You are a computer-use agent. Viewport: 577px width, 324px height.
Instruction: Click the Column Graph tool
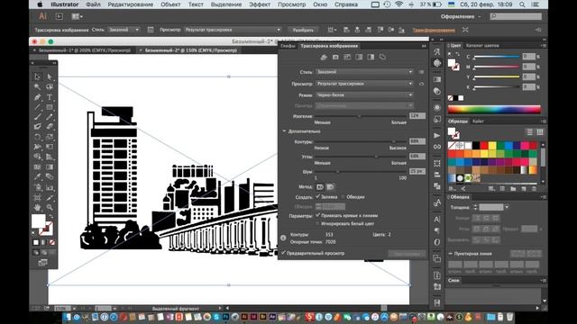50,187
